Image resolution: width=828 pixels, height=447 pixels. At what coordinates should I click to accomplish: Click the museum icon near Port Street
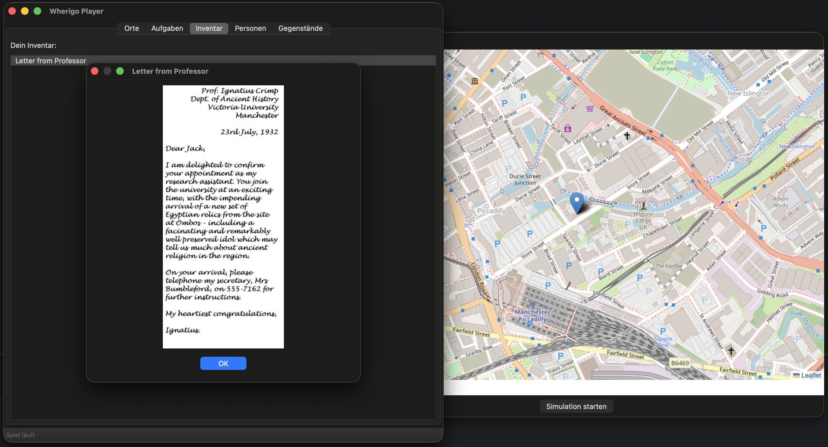pyautogui.click(x=475, y=81)
